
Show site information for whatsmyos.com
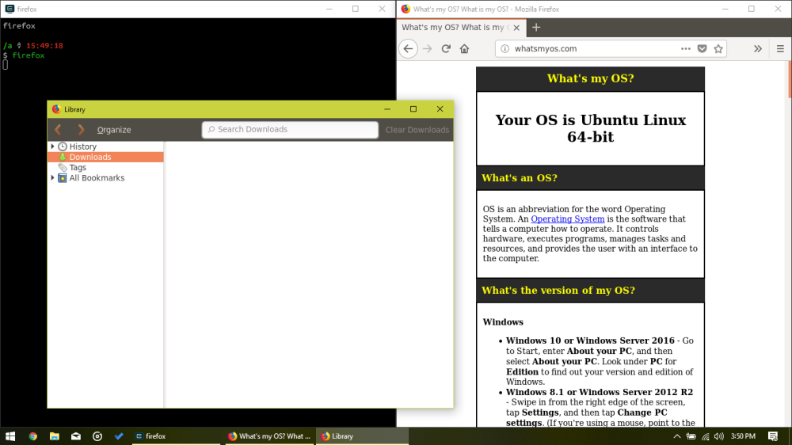pyautogui.click(x=505, y=48)
